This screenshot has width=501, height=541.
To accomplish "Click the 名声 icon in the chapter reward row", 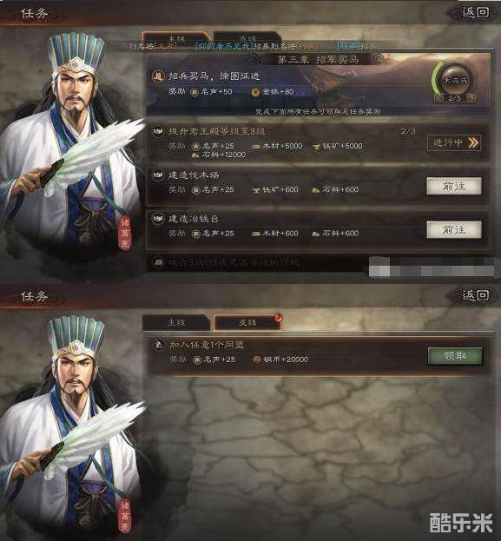I will pos(195,92).
